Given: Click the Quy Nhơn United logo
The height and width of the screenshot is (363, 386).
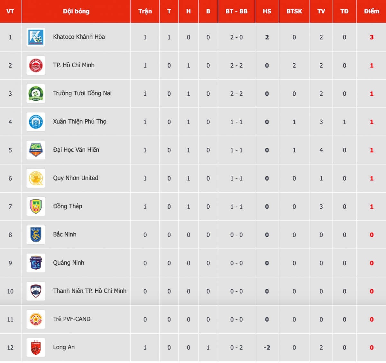Looking at the screenshot, I should pos(36,178).
